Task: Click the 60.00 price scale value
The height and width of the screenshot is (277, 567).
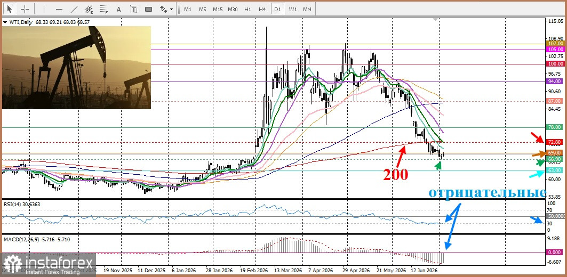Action: point(555,179)
